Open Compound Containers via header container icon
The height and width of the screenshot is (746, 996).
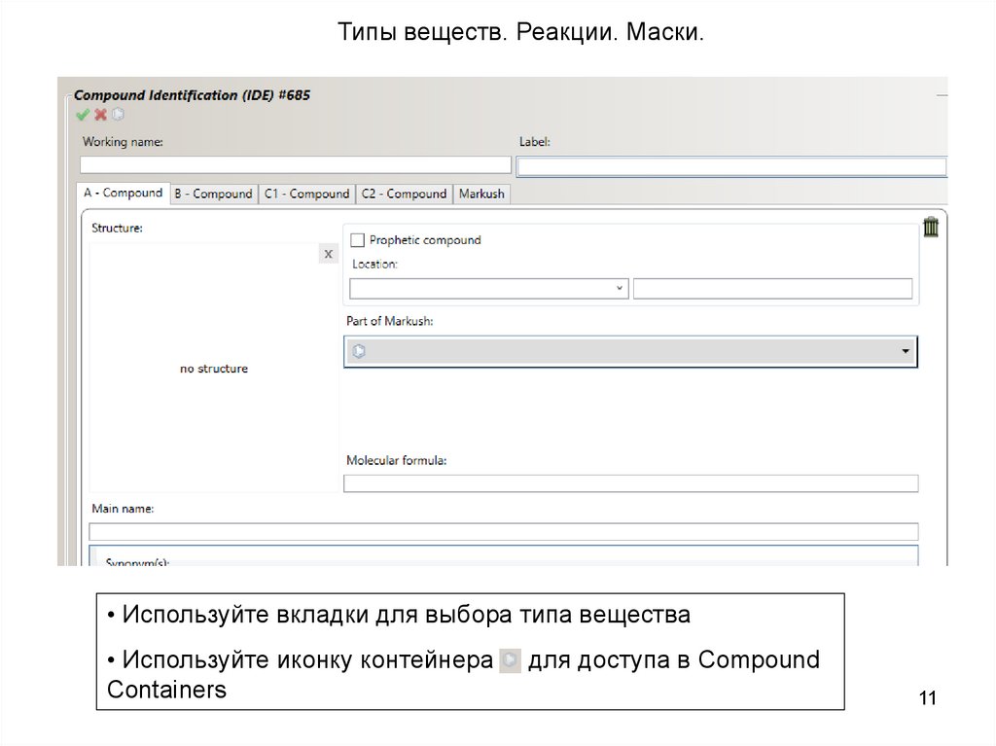click(118, 115)
